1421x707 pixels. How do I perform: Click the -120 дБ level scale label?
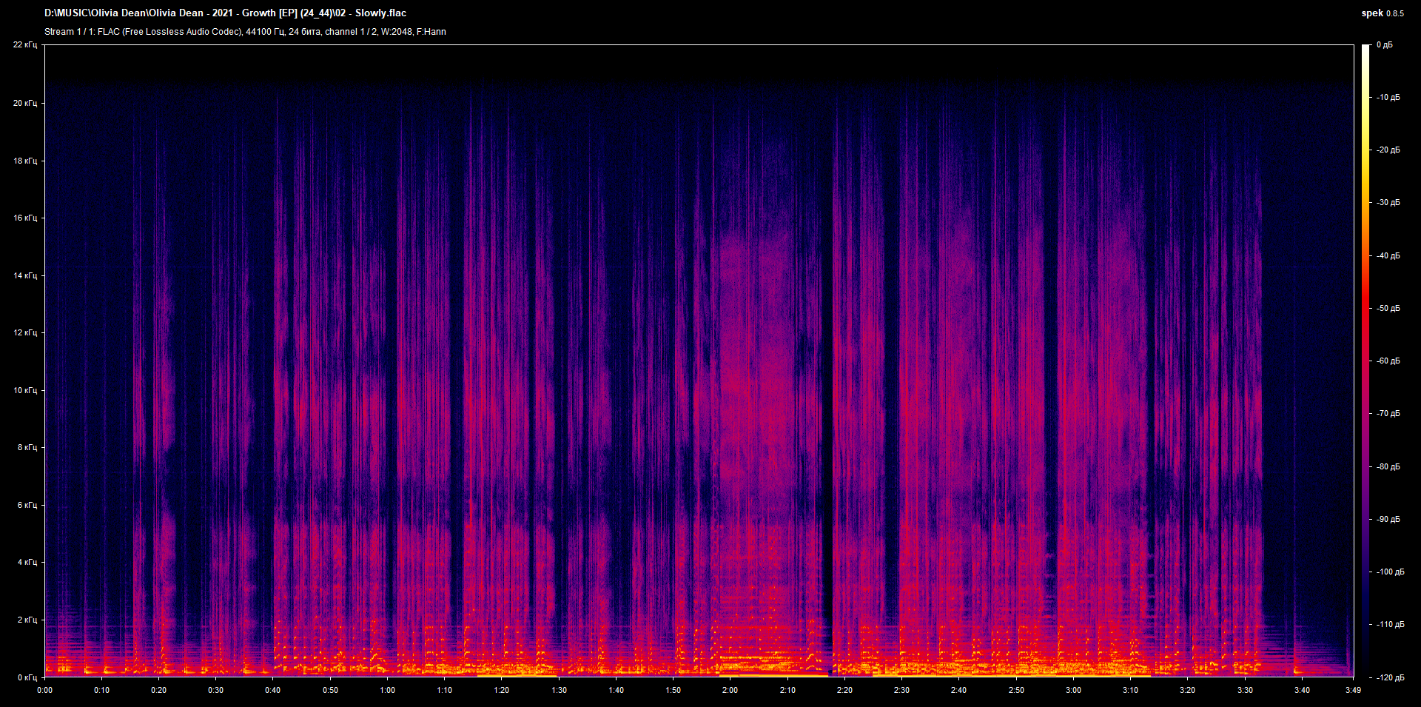click(1390, 677)
